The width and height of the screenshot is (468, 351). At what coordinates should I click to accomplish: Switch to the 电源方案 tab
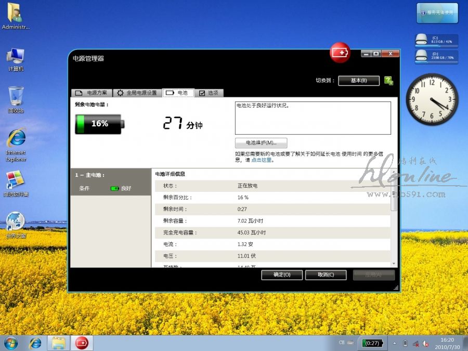tap(92, 93)
